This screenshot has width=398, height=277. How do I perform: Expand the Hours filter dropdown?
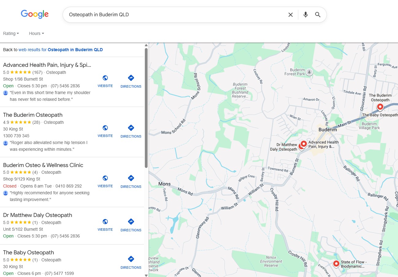click(37, 33)
